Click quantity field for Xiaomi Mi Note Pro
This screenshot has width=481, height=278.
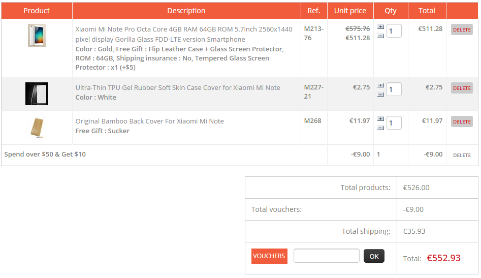(394, 31)
